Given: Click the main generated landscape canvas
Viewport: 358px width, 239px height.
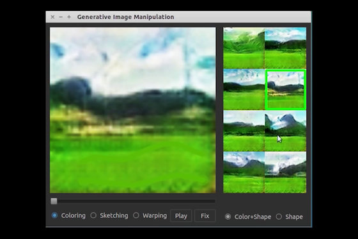Looking at the screenshot, I should point(133,110).
